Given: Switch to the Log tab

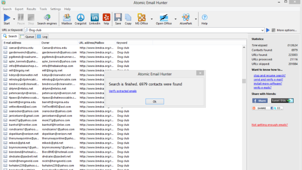Looking at the screenshot, I should (42, 36).
